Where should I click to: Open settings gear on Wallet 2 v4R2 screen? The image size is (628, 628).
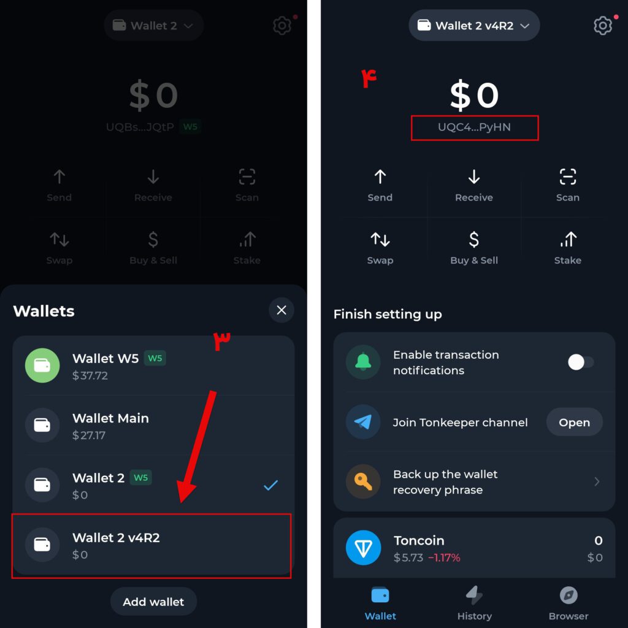coord(603,26)
